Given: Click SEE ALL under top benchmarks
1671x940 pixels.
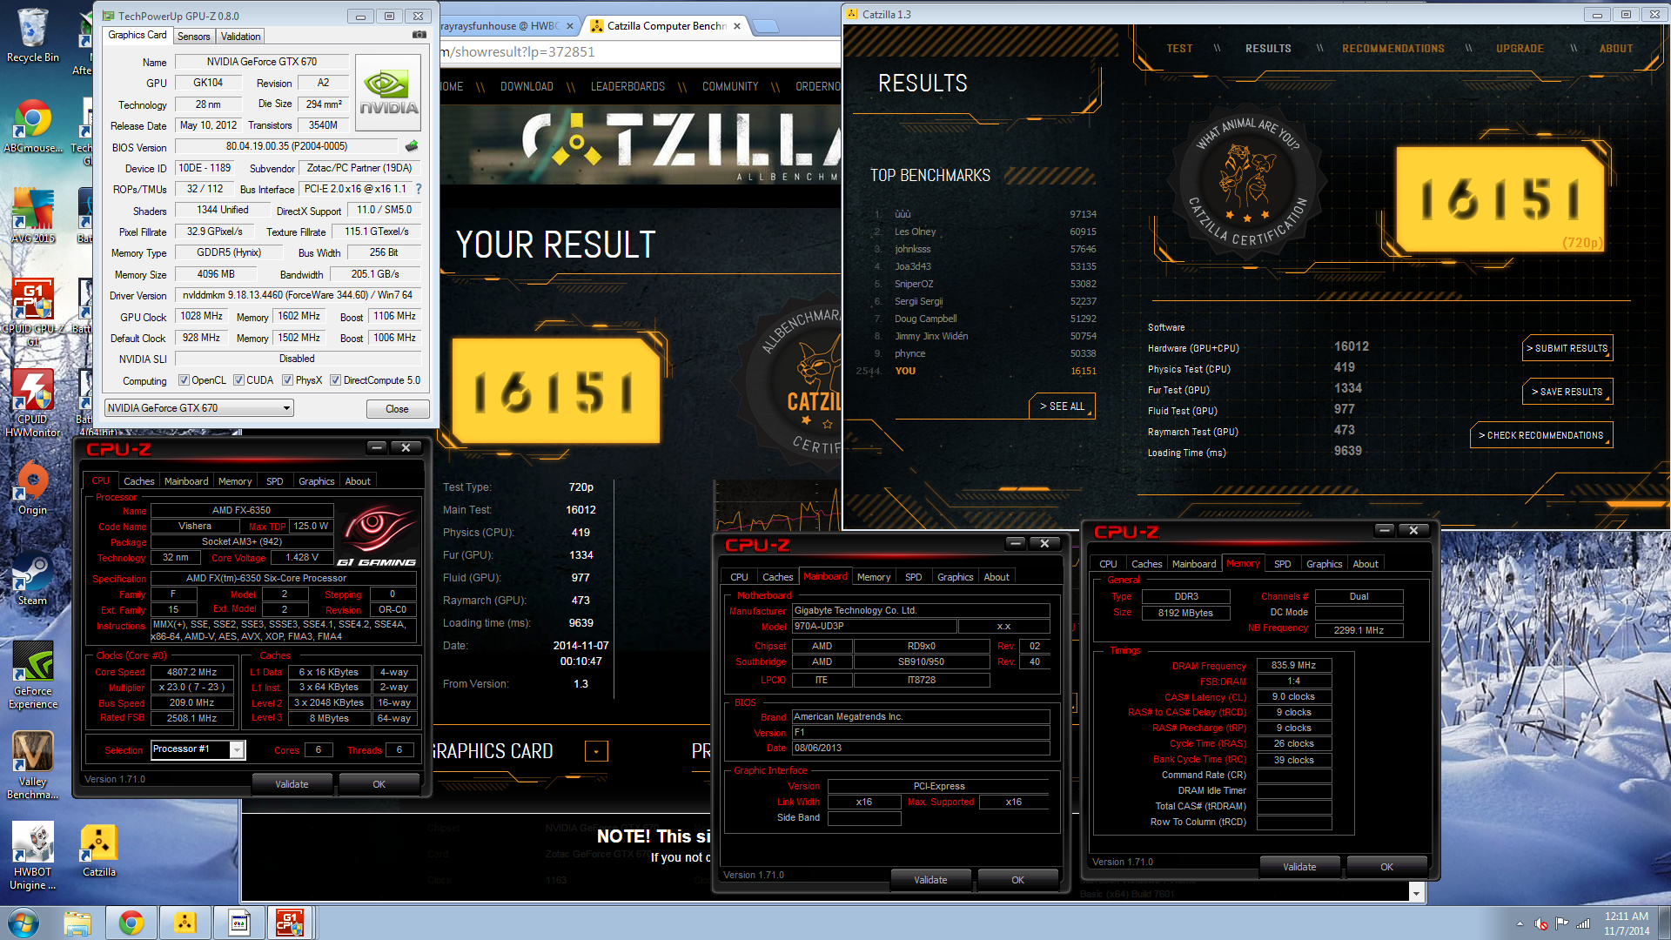Looking at the screenshot, I should coord(1062,406).
